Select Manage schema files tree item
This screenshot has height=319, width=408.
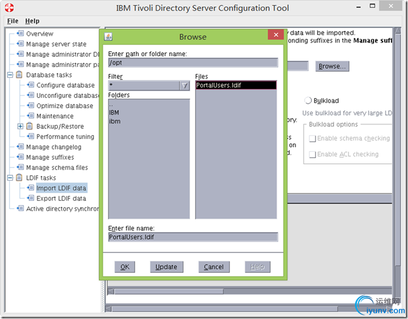(x=57, y=167)
